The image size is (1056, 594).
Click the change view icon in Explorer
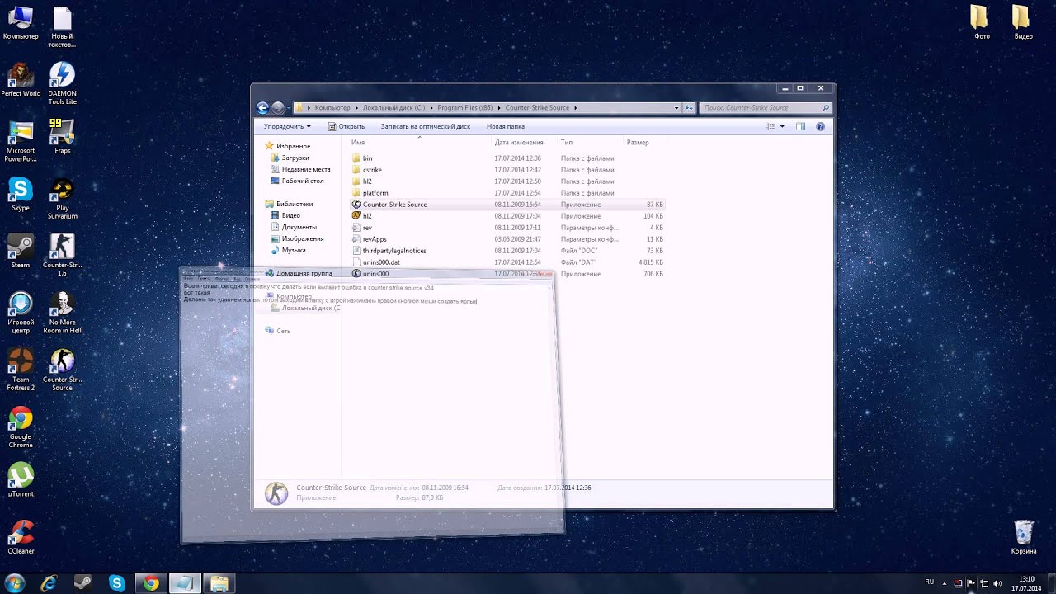771,126
